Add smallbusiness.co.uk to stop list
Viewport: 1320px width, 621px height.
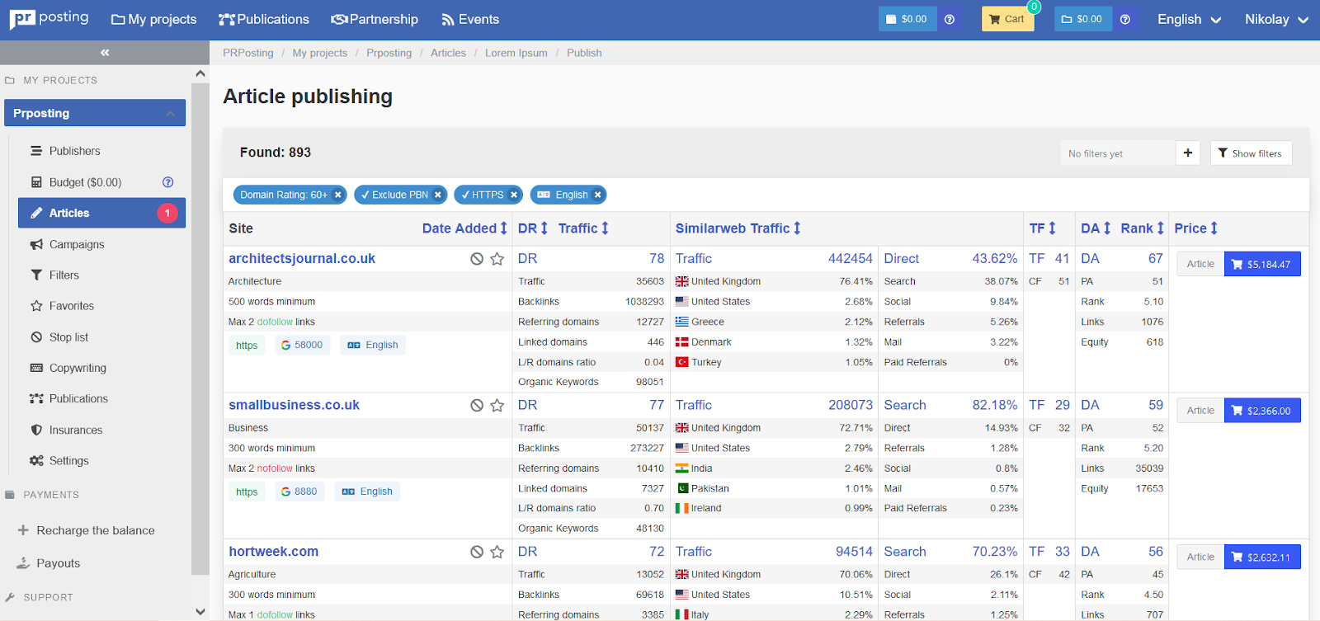(x=477, y=406)
